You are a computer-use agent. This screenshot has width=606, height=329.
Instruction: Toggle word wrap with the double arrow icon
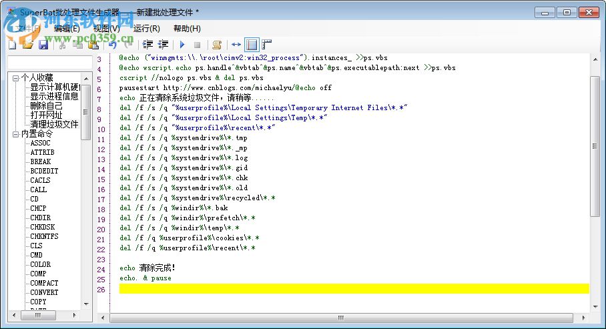click(236, 45)
